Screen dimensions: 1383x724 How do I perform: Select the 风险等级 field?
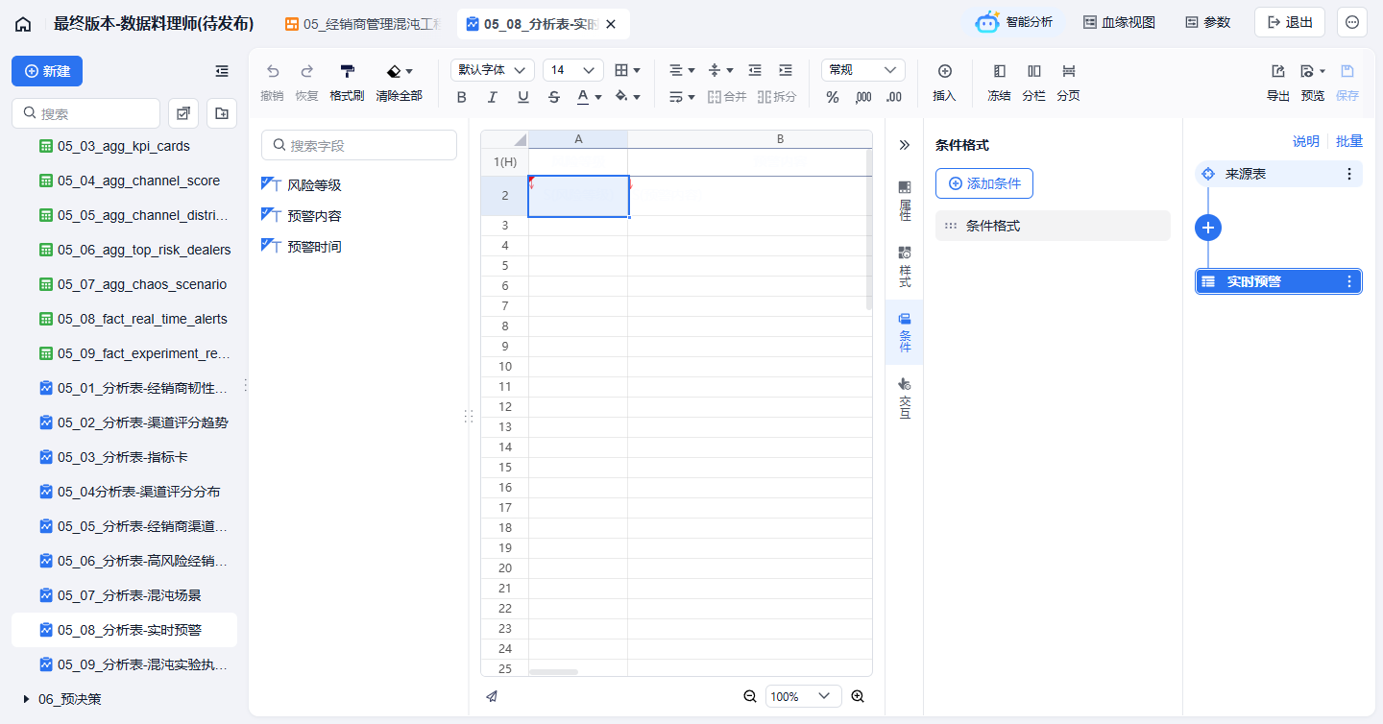tap(314, 185)
